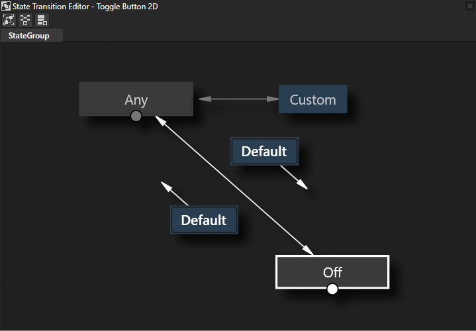Select the Custom state node
Viewport: 476px width, 331px height.
tap(312, 99)
